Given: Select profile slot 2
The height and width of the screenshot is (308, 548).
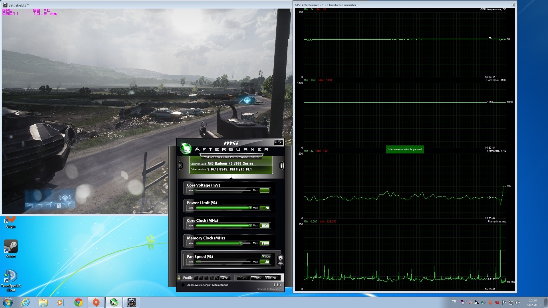Looking at the screenshot, I should (201, 278).
